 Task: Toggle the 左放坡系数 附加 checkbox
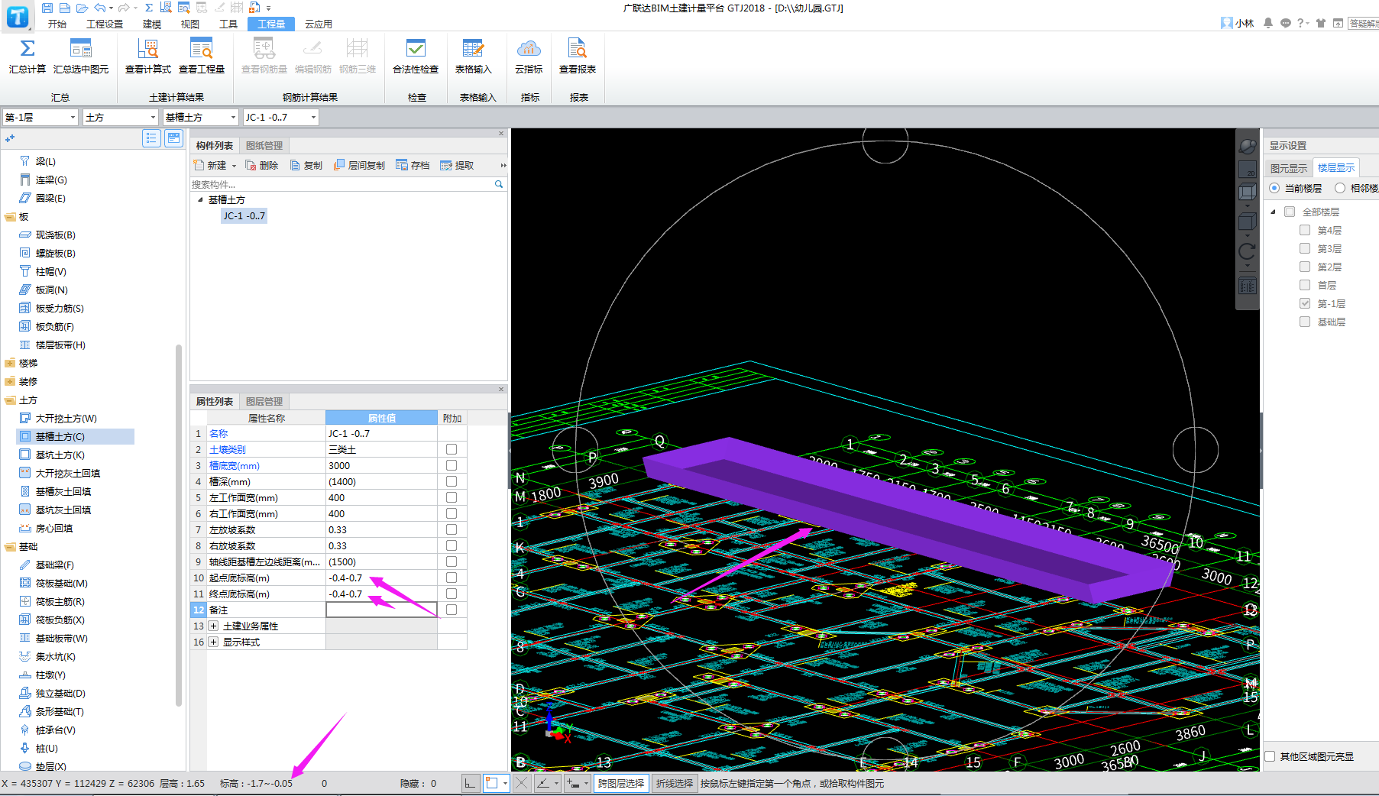click(452, 529)
